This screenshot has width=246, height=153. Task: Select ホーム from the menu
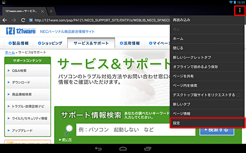click(207, 39)
